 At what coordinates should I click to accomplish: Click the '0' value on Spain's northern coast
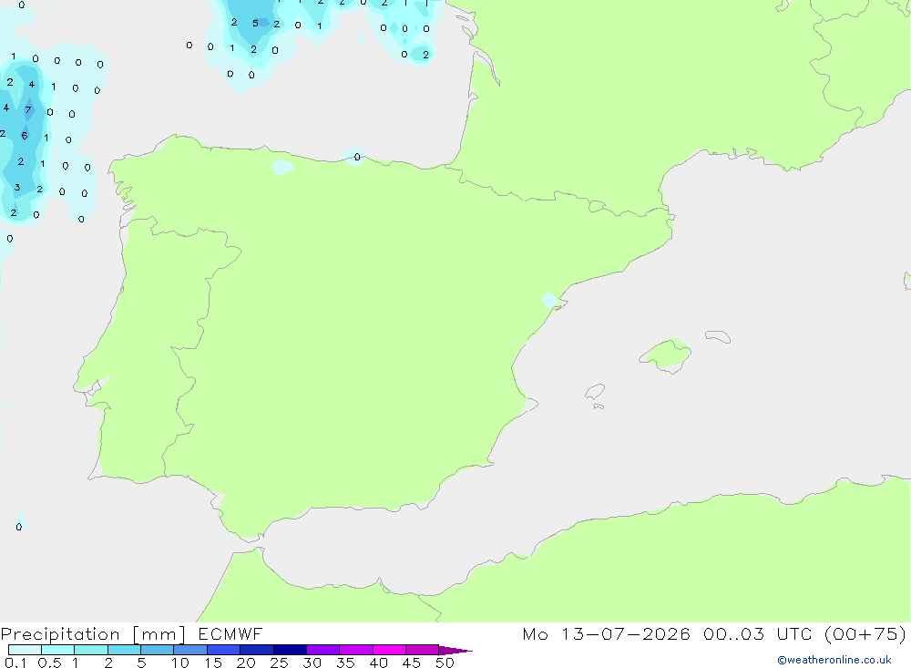coord(357,157)
